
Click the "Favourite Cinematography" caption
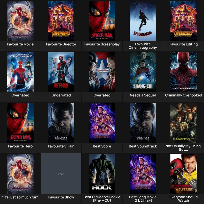pyautogui.click(x=143, y=46)
